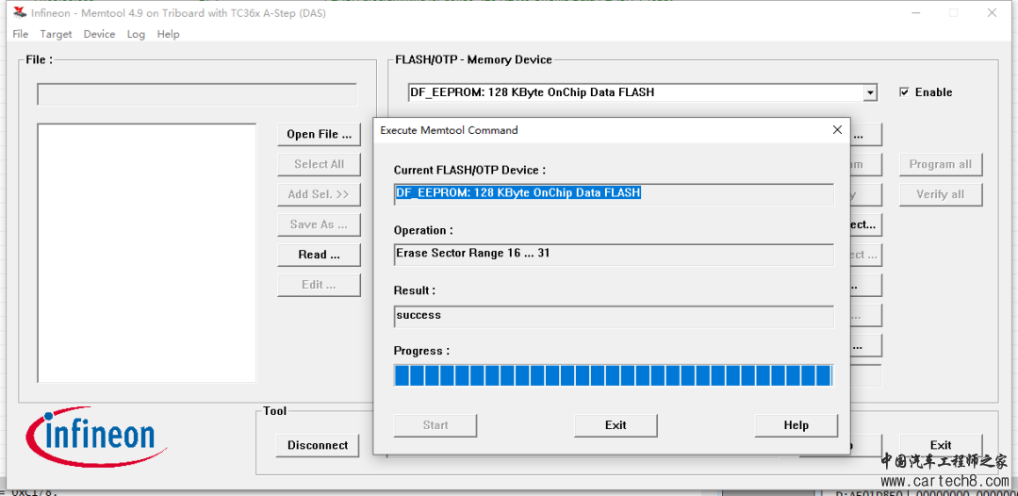Click Help in the Execute Memtool Command dialog
The image size is (1018, 496).
pyautogui.click(x=796, y=425)
